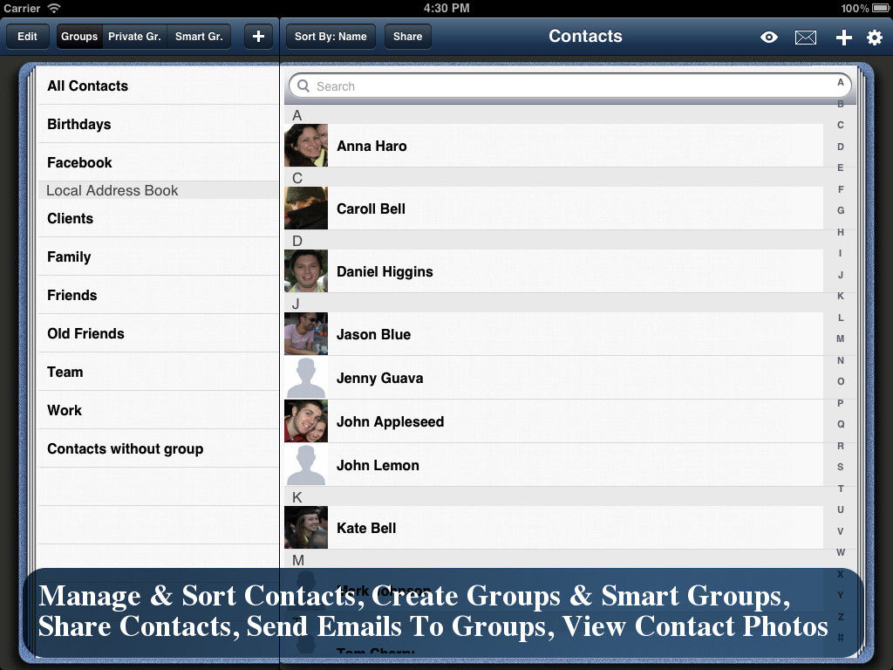View Jason Blue's photo thumbnail
893x670 pixels.
306,333
